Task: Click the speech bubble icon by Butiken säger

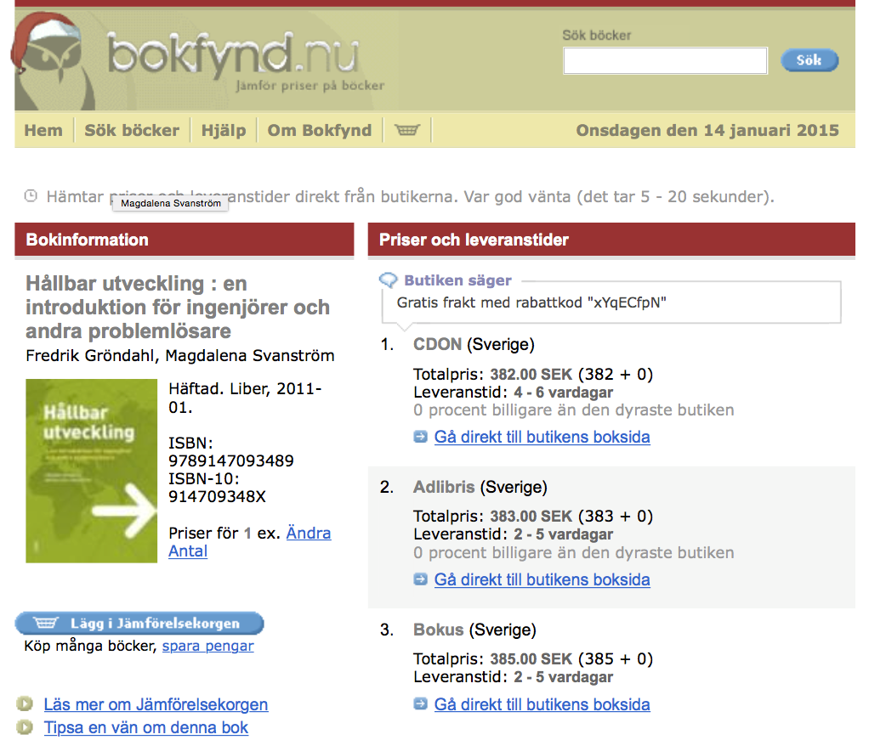Action: (x=389, y=280)
